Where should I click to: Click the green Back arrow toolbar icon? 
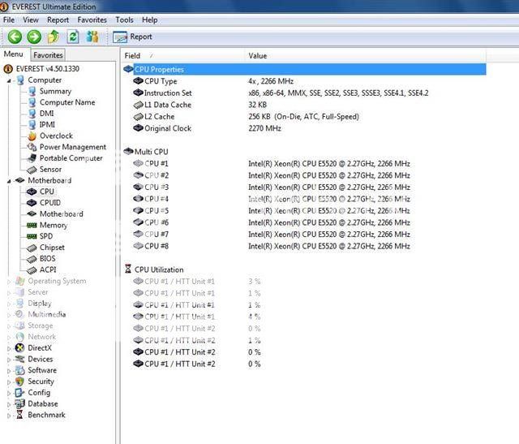(x=15, y=37)
